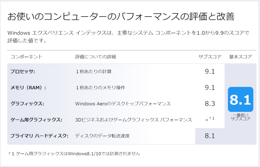This screenshot has width=260, height=167.
Task: Click the memory subscore 9.1
Action: click(x=210, y=88)
